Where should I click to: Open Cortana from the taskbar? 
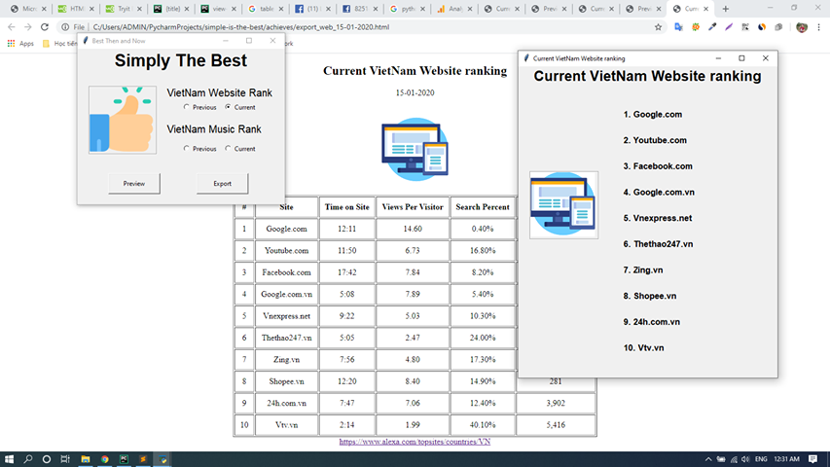47,459
